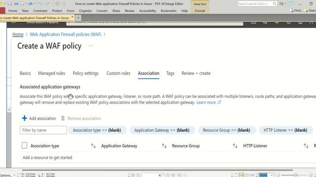Open the Convert ribbon tab
Image resolution: width=316 pixels, height=177 pixels.
102,11
